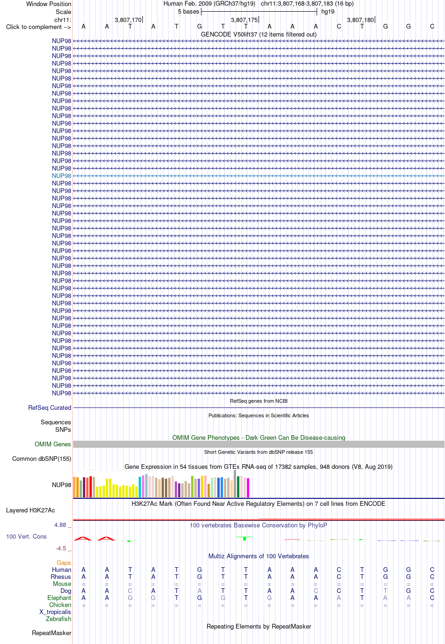This screenshot has width=445, height=644.
Task: Click the tall gray bar in GTEx chart
Action: point(235,484)
